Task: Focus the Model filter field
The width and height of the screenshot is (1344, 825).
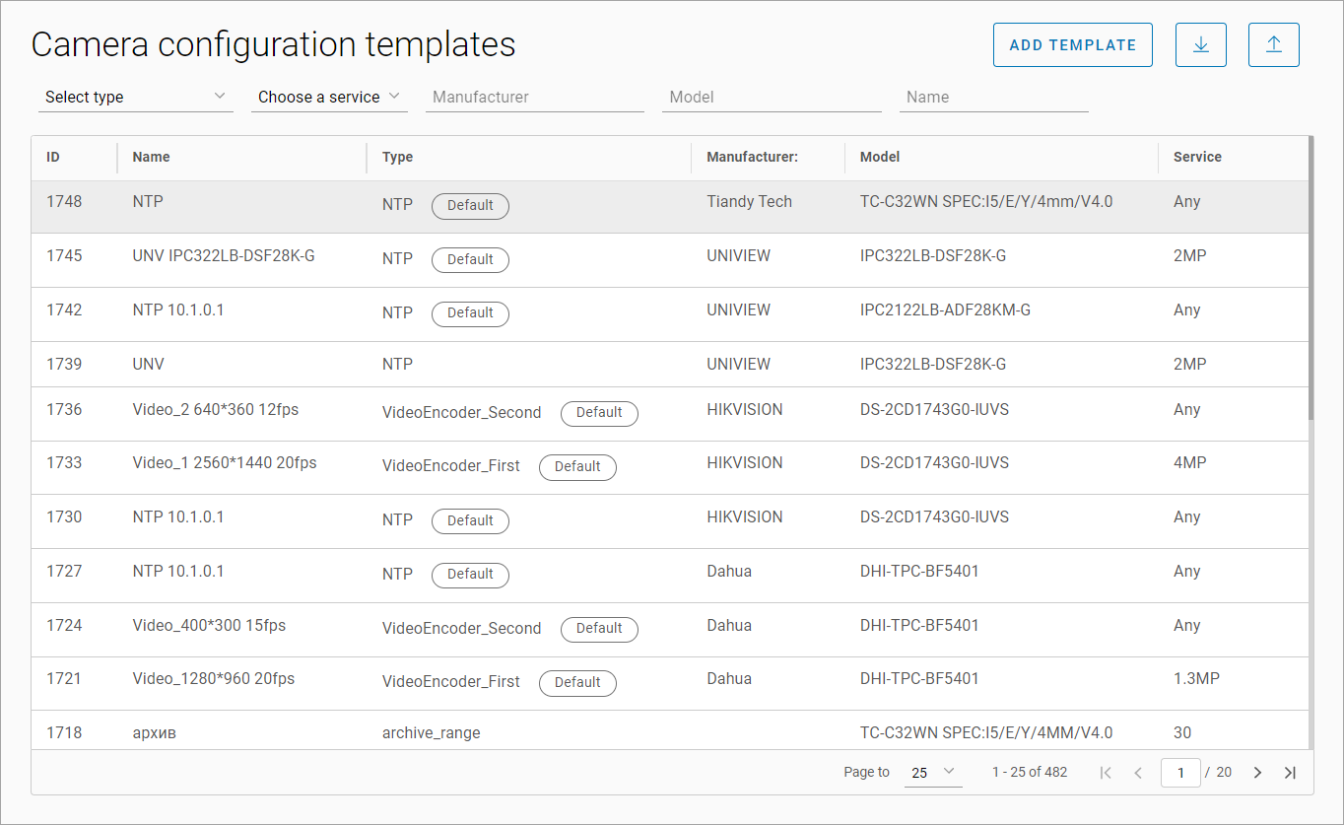Action: 771,97
